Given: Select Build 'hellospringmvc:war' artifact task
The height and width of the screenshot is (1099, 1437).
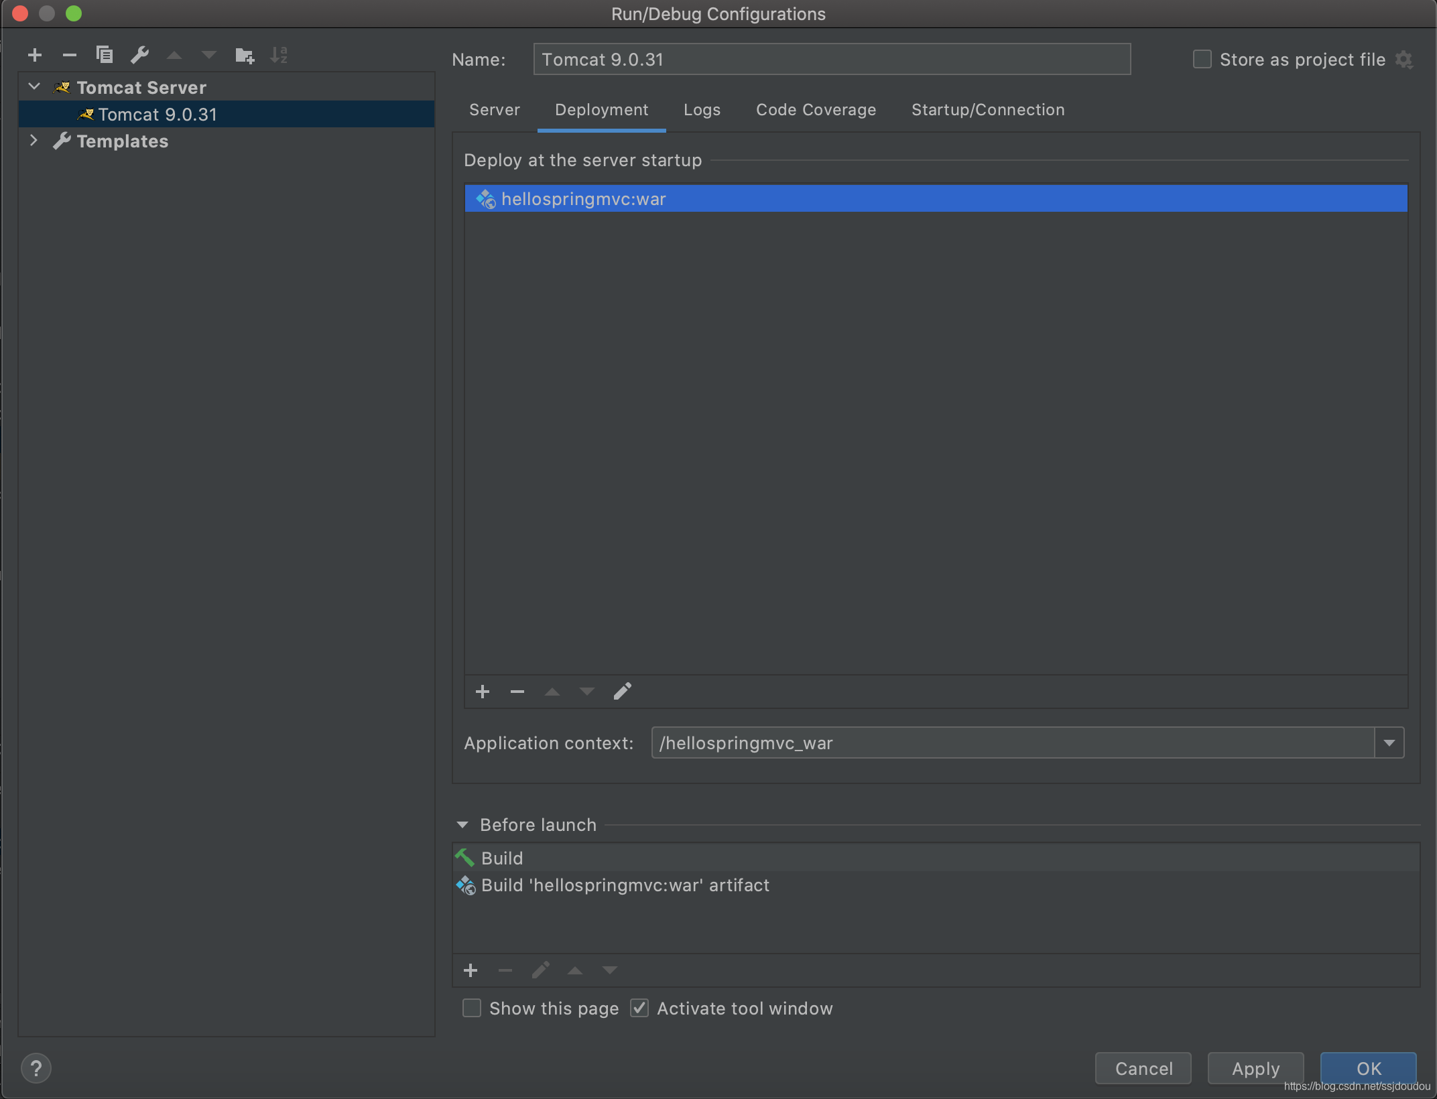Looking at the screenshot, I should 936,885.
